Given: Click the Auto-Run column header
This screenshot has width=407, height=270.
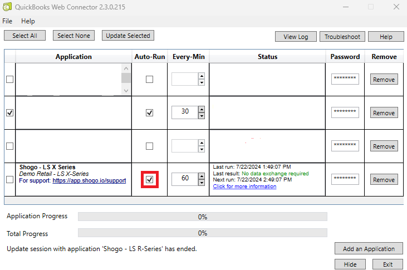Looking at the screenshot, I should [x=150, y=57].
